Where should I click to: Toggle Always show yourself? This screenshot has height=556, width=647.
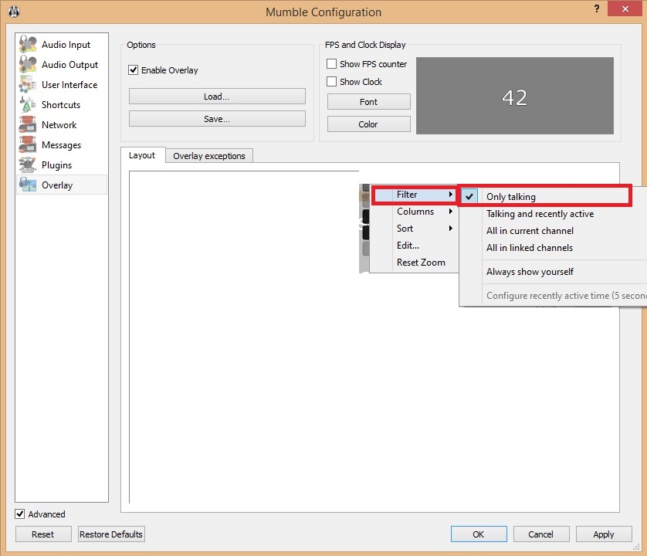(x=530, y=272)
